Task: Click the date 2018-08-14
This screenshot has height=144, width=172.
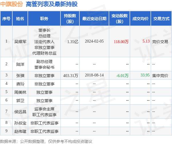Action: (94, 75)
